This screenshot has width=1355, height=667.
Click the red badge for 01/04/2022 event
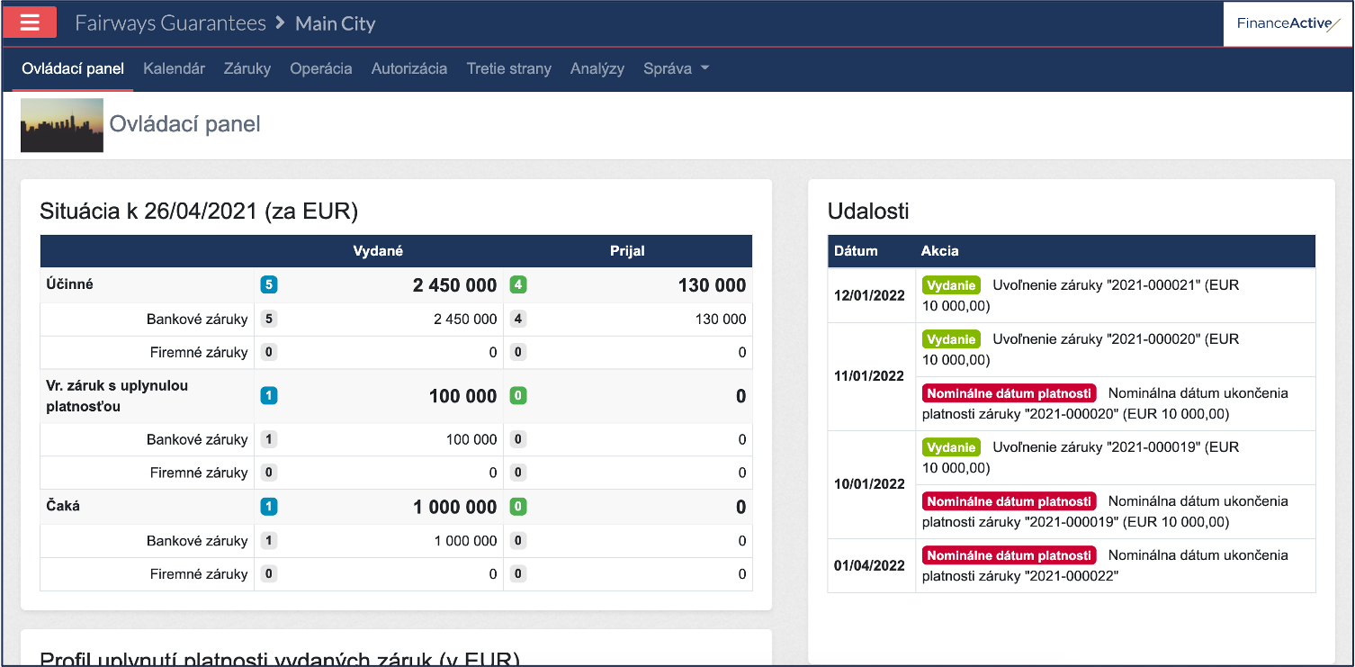point(1009,555)
